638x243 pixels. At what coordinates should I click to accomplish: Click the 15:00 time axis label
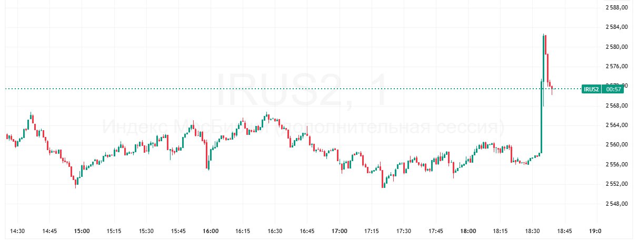[82, 231]
